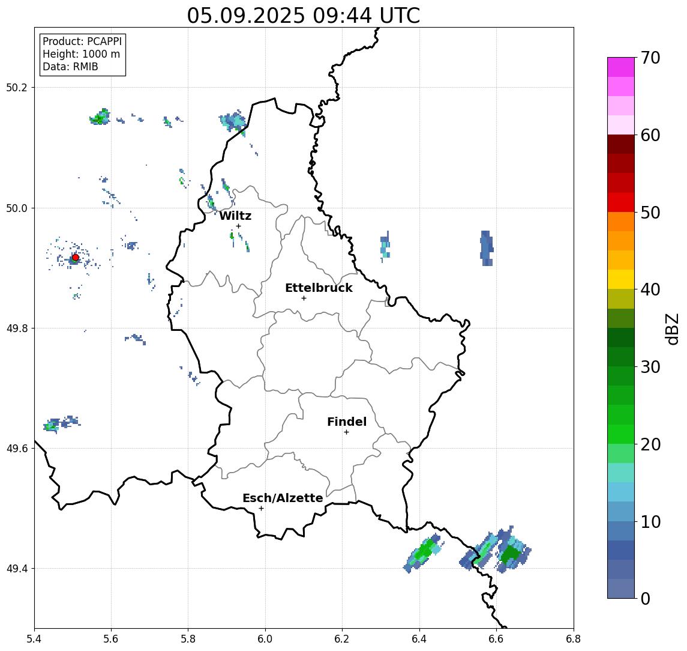Click the longitude axis label 5.4
The height and width of the screenshot is (651, 687).
coord(35,639)
